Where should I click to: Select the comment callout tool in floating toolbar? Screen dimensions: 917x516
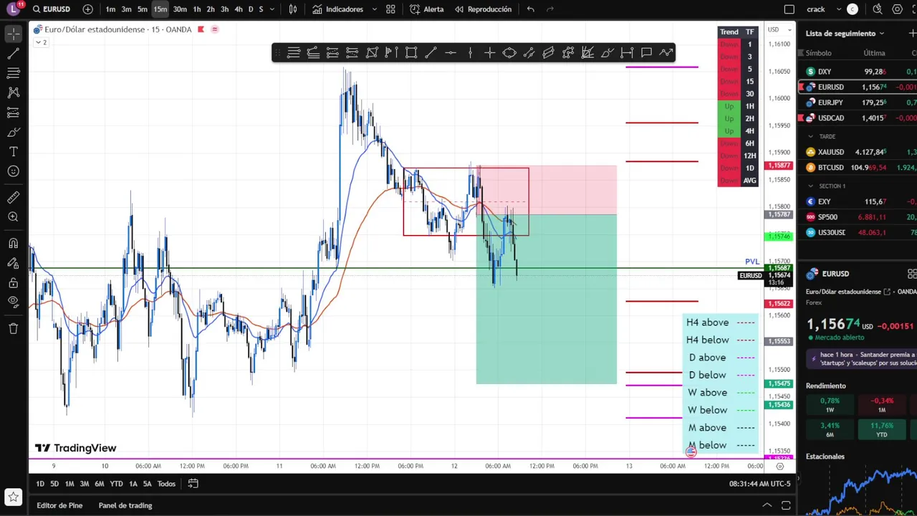[x=646, y=52]
